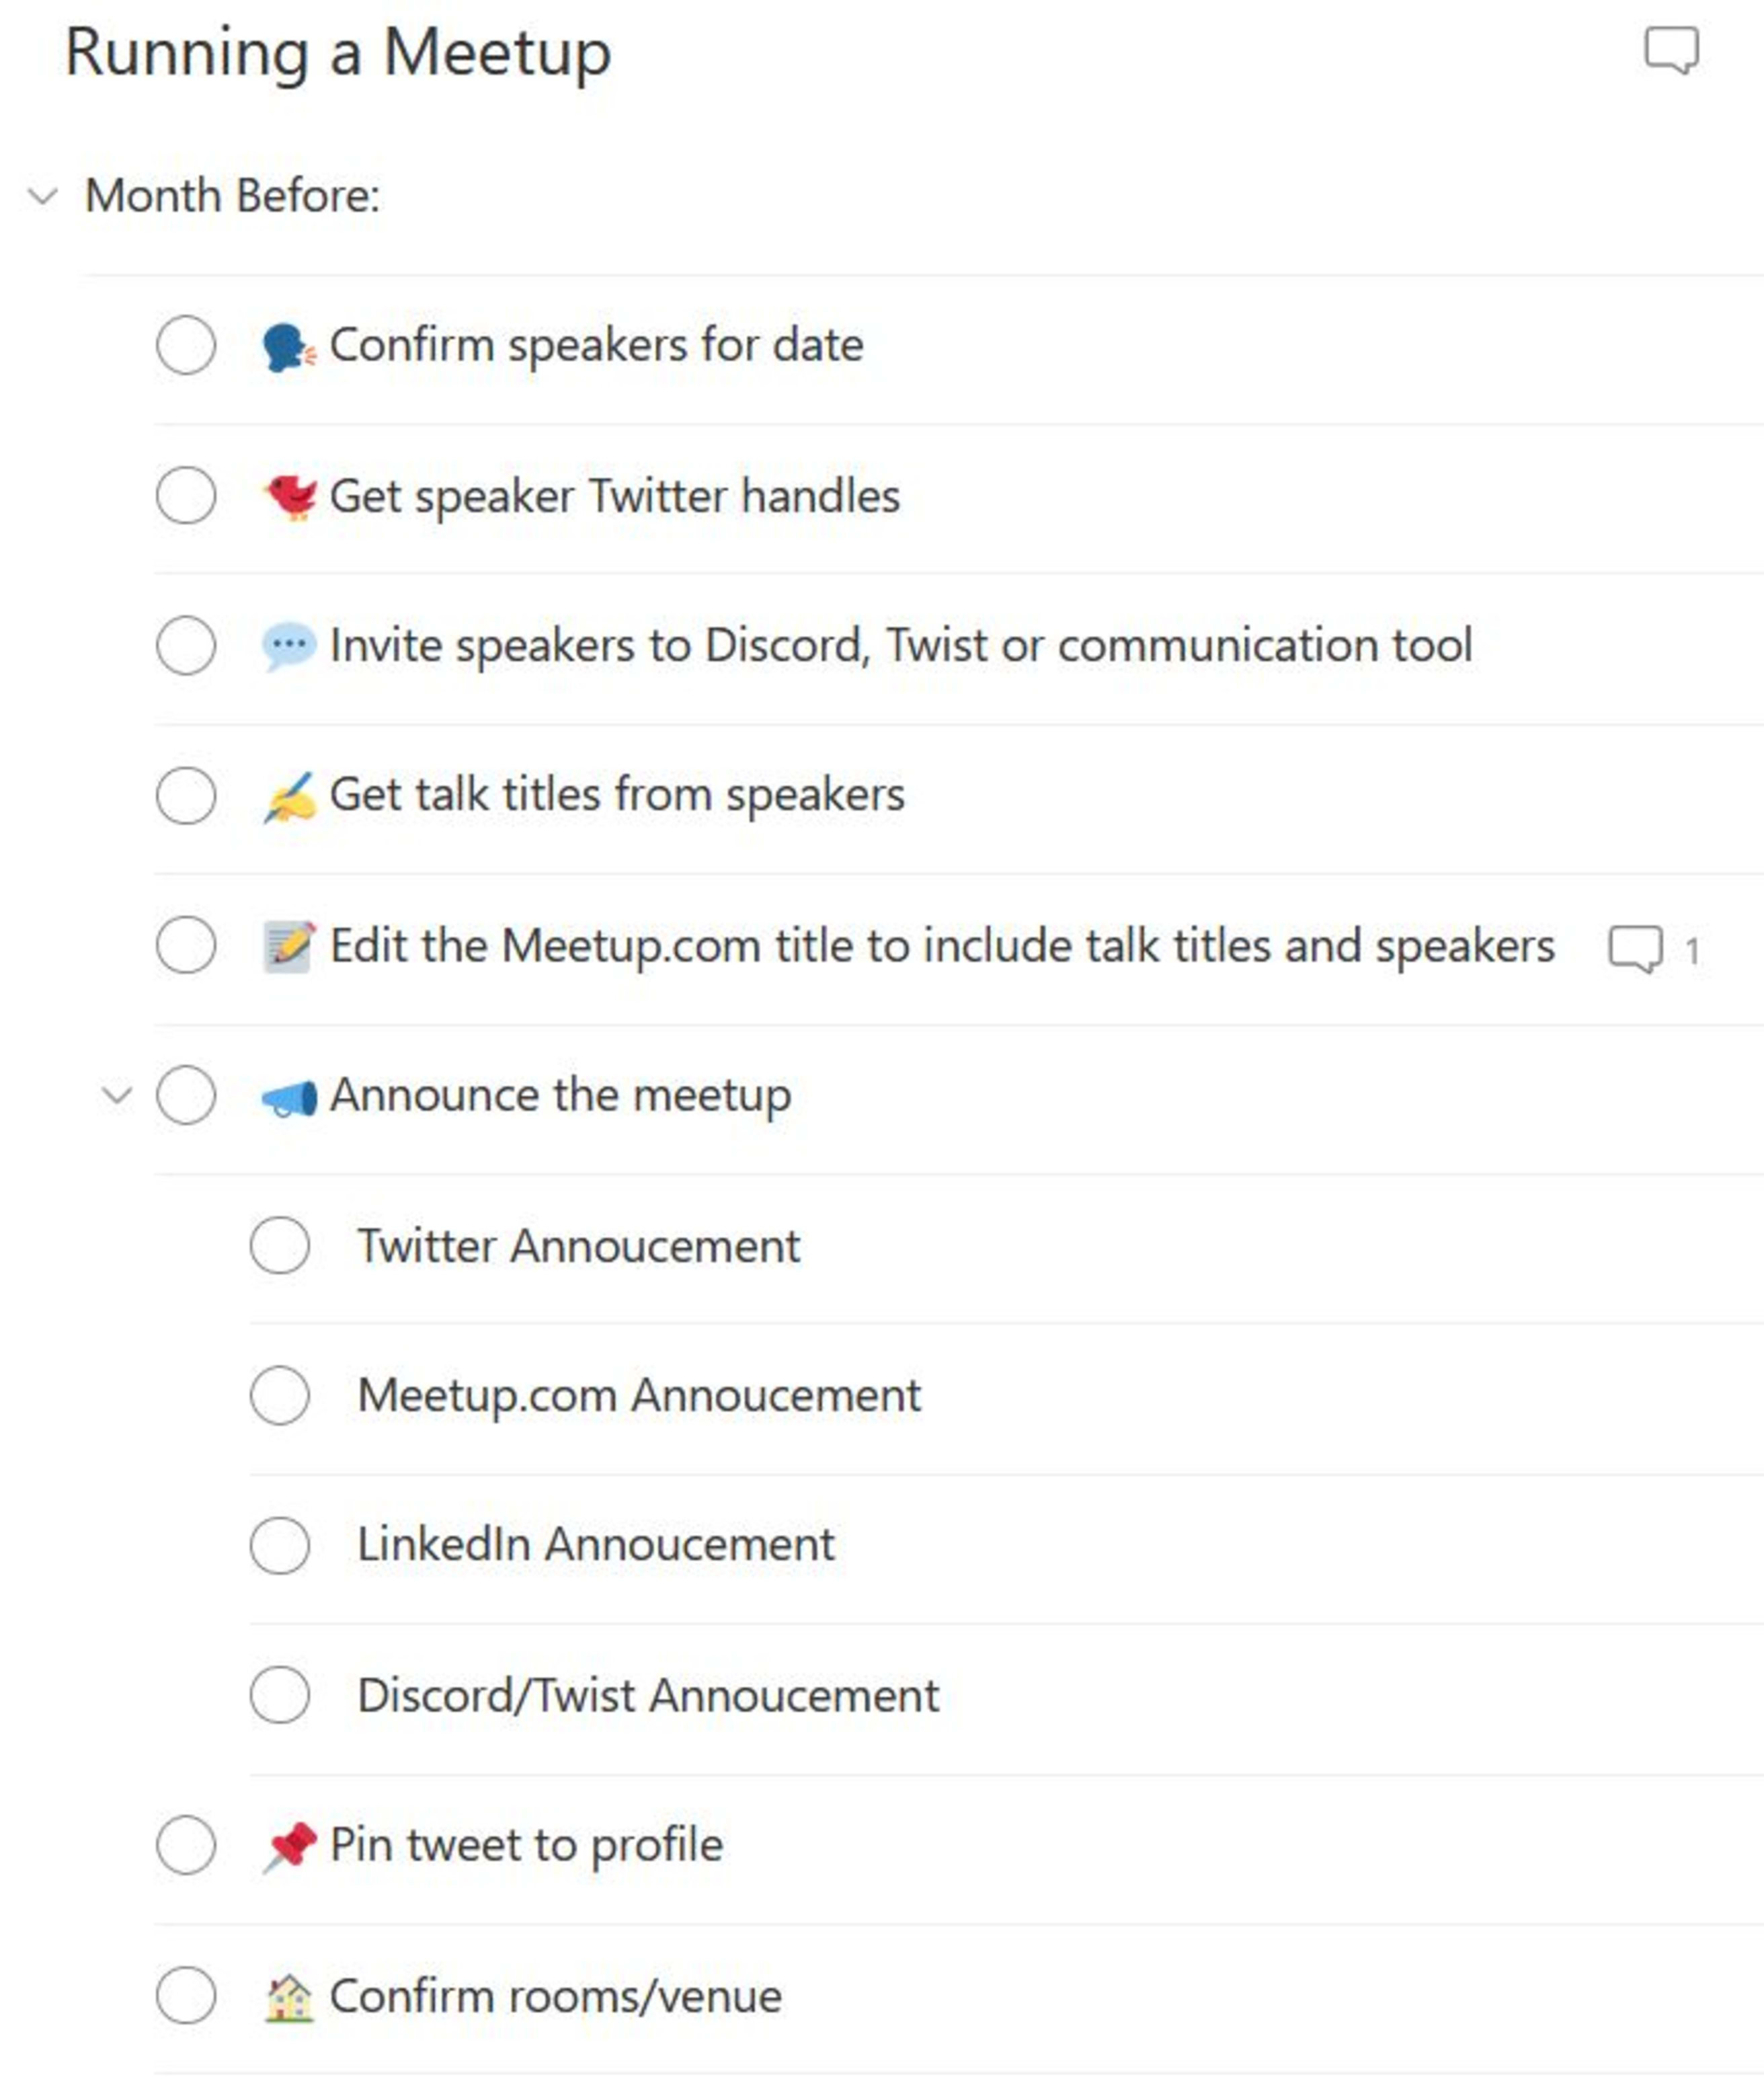The width and height of the screenshot is (1764, 2077).
Task: Click the house icon beside 'Confirm rooms/venue'
Action: pyautogui.click(x=290, y=1996)
